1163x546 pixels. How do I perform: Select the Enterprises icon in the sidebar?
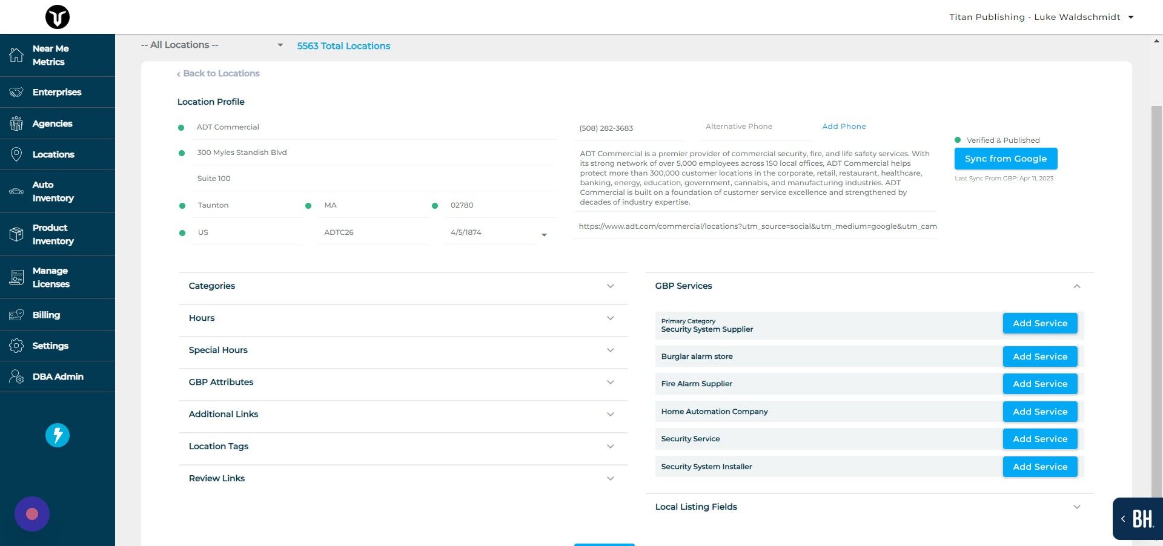16,92
